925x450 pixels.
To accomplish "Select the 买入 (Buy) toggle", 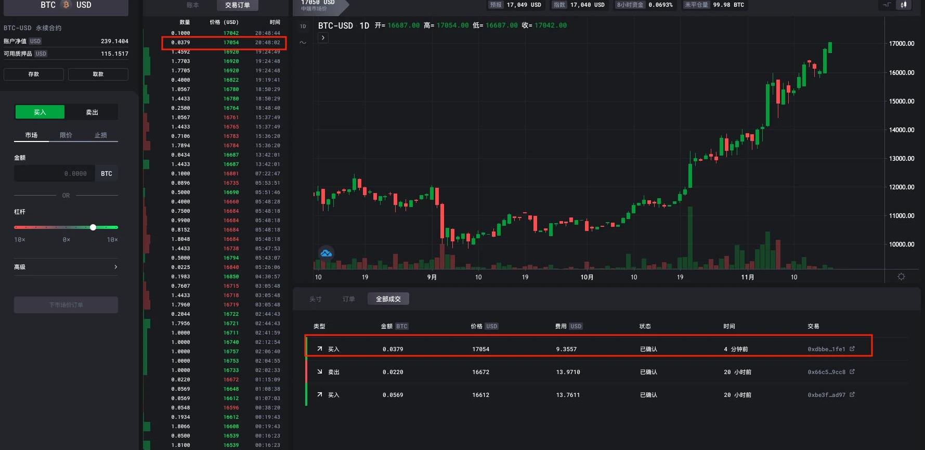I will 40,112.
